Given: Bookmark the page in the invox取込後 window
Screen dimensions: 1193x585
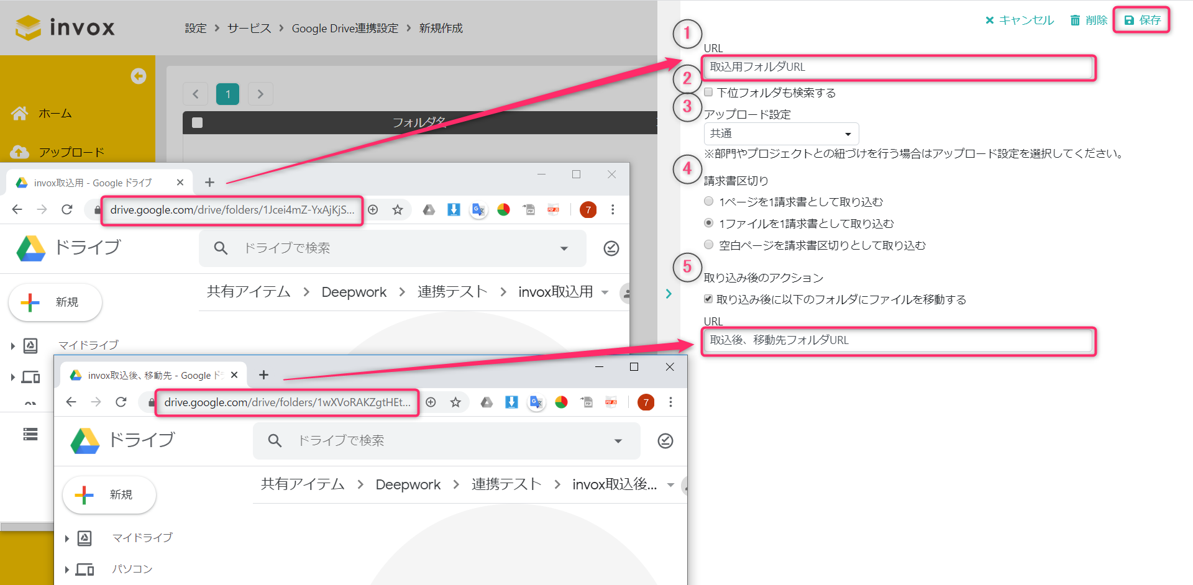Looking at the screenshot, I should pyautogui.click(x=455, y=402).
